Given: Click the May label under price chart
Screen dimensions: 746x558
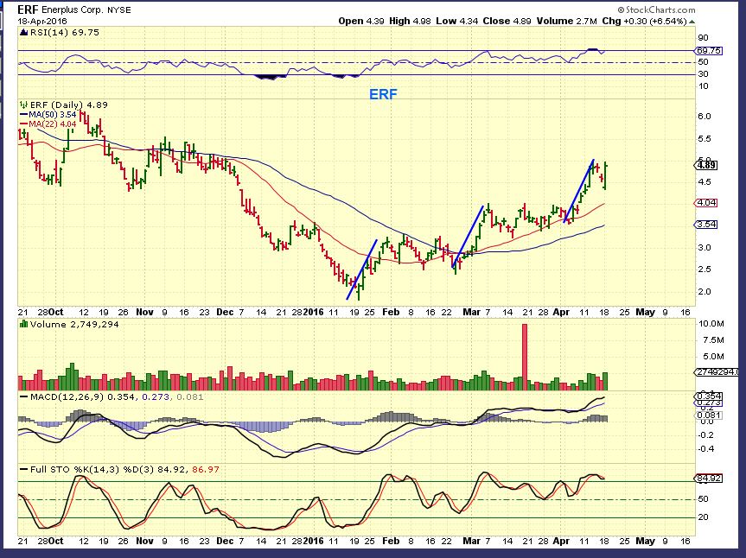Looking at the screenshot, I should pyautogui.click(x=645, y=313).
